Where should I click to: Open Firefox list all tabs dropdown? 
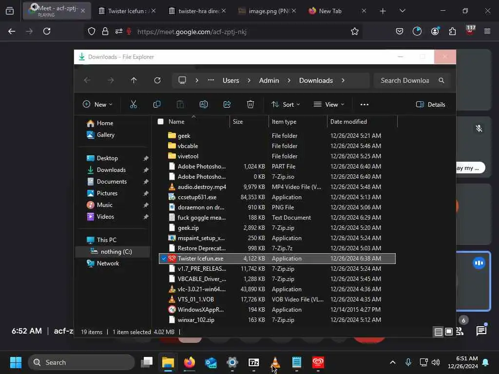click(x=402, y=11)
